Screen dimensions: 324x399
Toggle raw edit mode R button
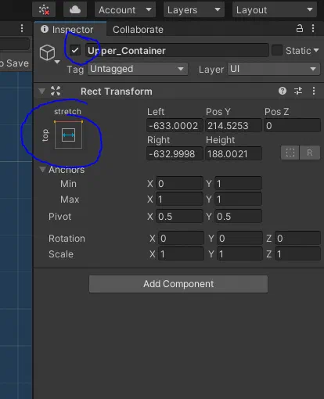pyautogui.click(x=310, y=153)
